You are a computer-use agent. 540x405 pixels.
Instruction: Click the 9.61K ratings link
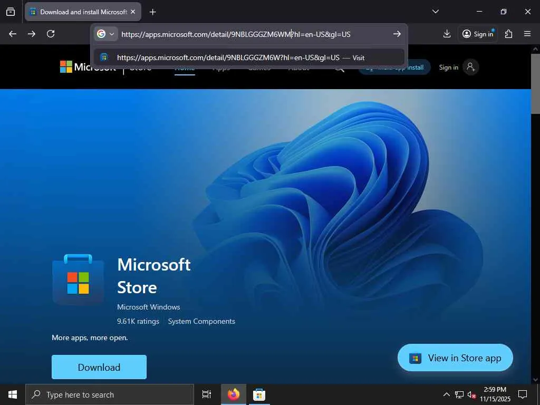coord(138,321)
